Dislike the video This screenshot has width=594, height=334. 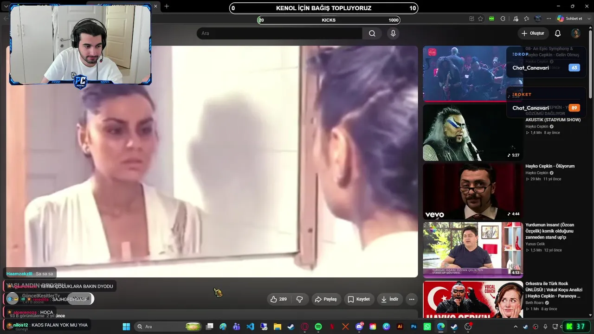pos(300,299)
